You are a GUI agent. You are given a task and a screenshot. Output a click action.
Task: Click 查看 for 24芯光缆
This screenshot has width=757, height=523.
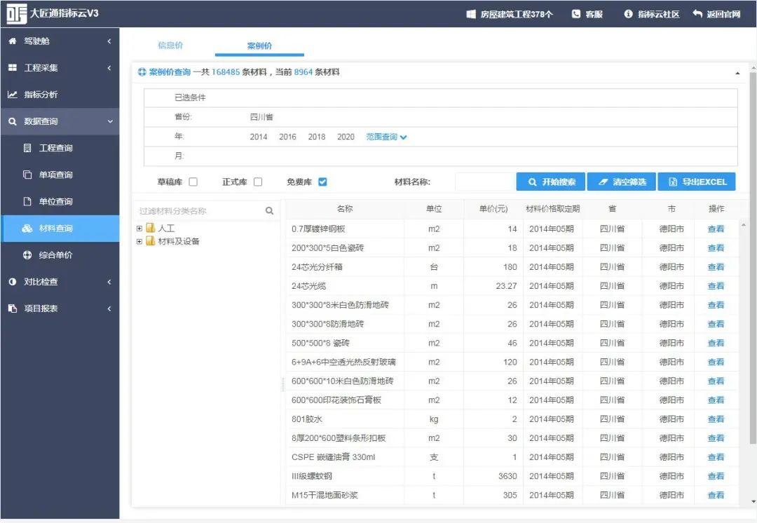point(716,286)
